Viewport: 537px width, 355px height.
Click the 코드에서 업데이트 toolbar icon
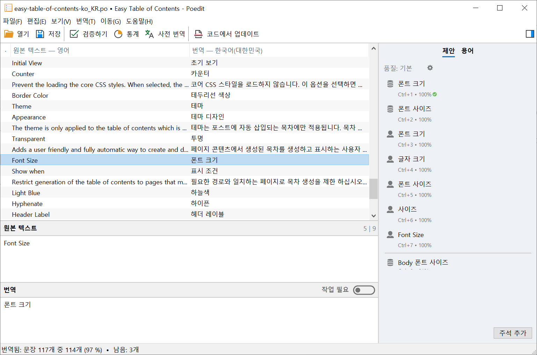click(198, 34)
